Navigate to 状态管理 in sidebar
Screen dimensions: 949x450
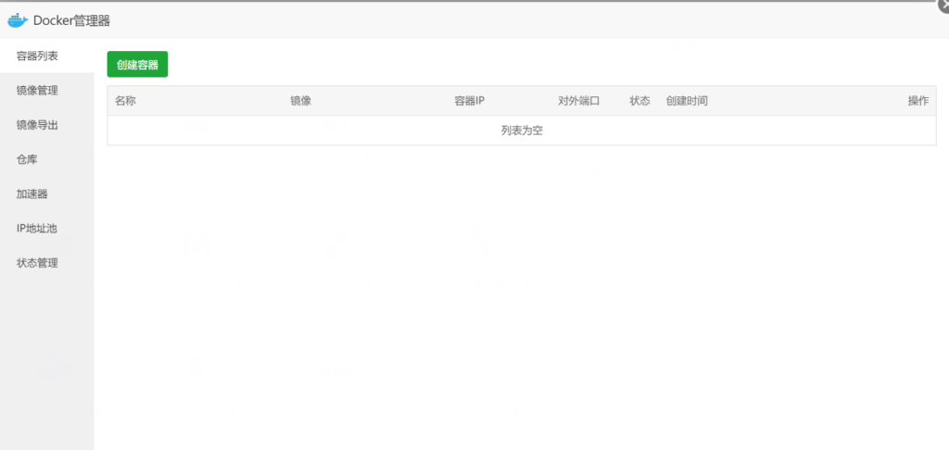[x=38, y=263]
